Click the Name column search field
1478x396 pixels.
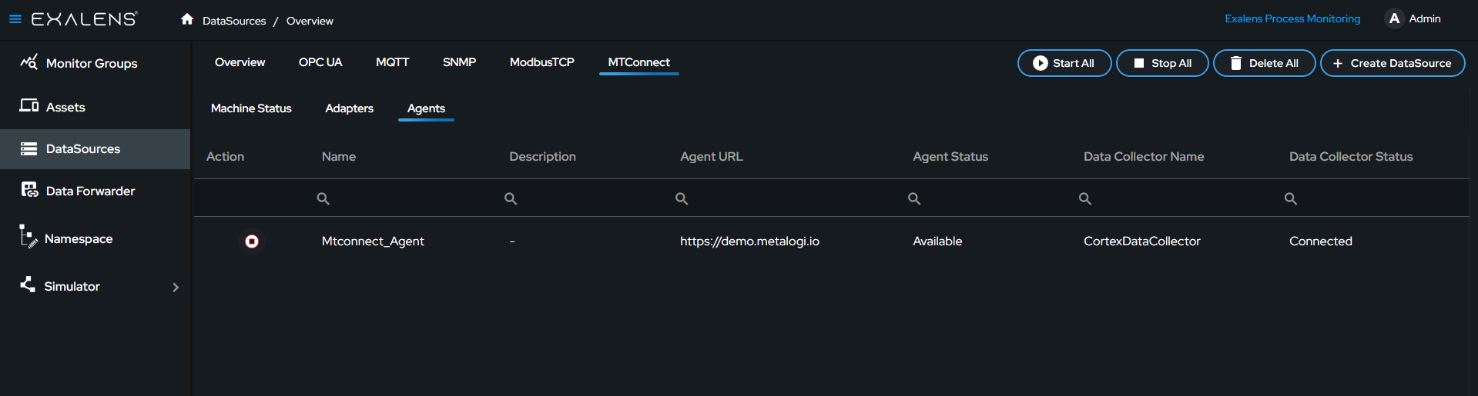pos(404,198)
